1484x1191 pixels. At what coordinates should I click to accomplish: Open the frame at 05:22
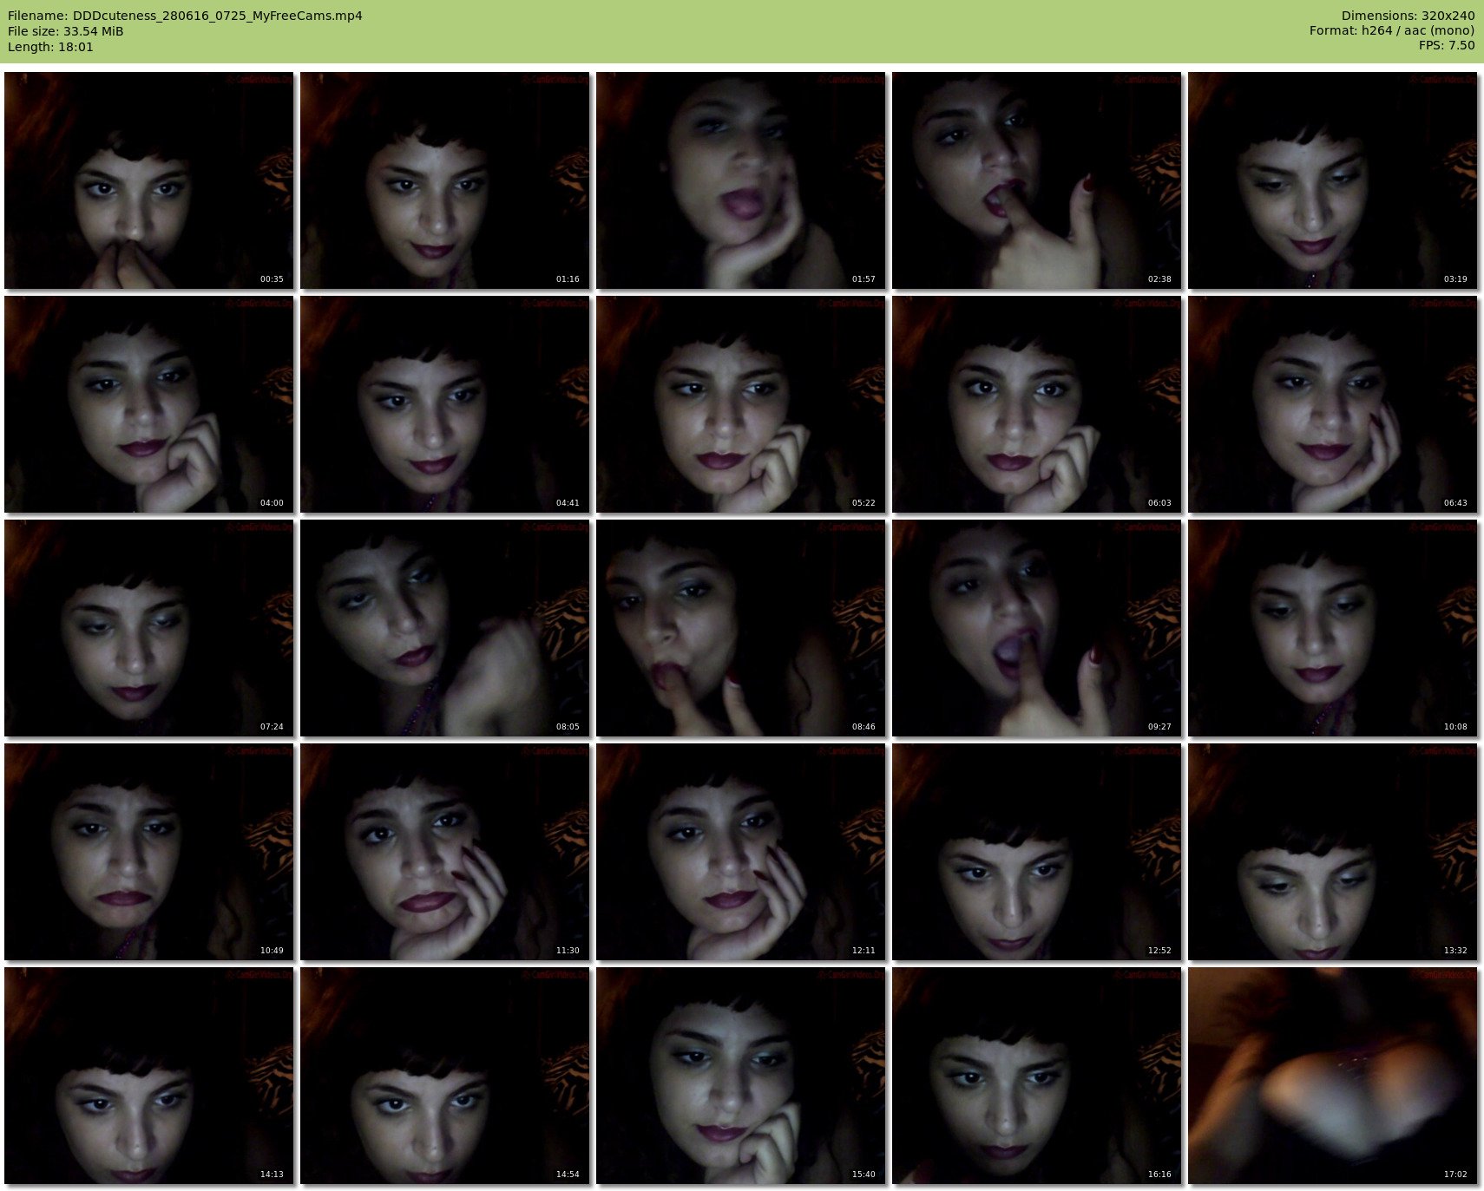pos(740,404)
